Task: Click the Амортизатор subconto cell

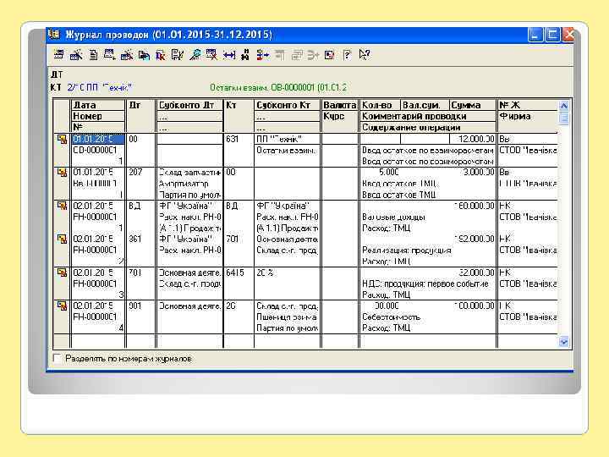Action: click(189, 184)
